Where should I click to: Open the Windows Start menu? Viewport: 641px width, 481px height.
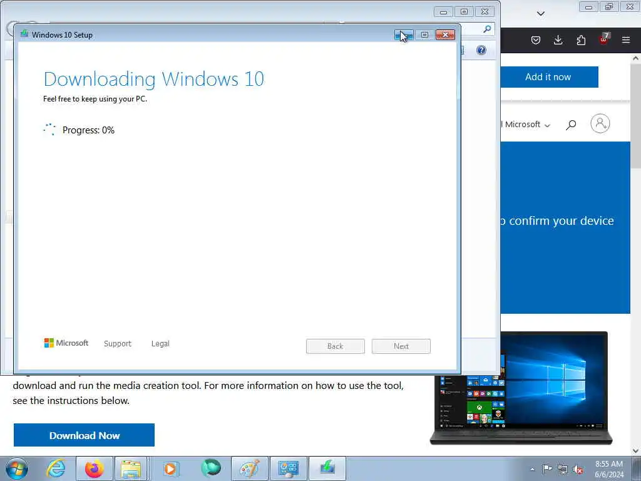(17, 468)
